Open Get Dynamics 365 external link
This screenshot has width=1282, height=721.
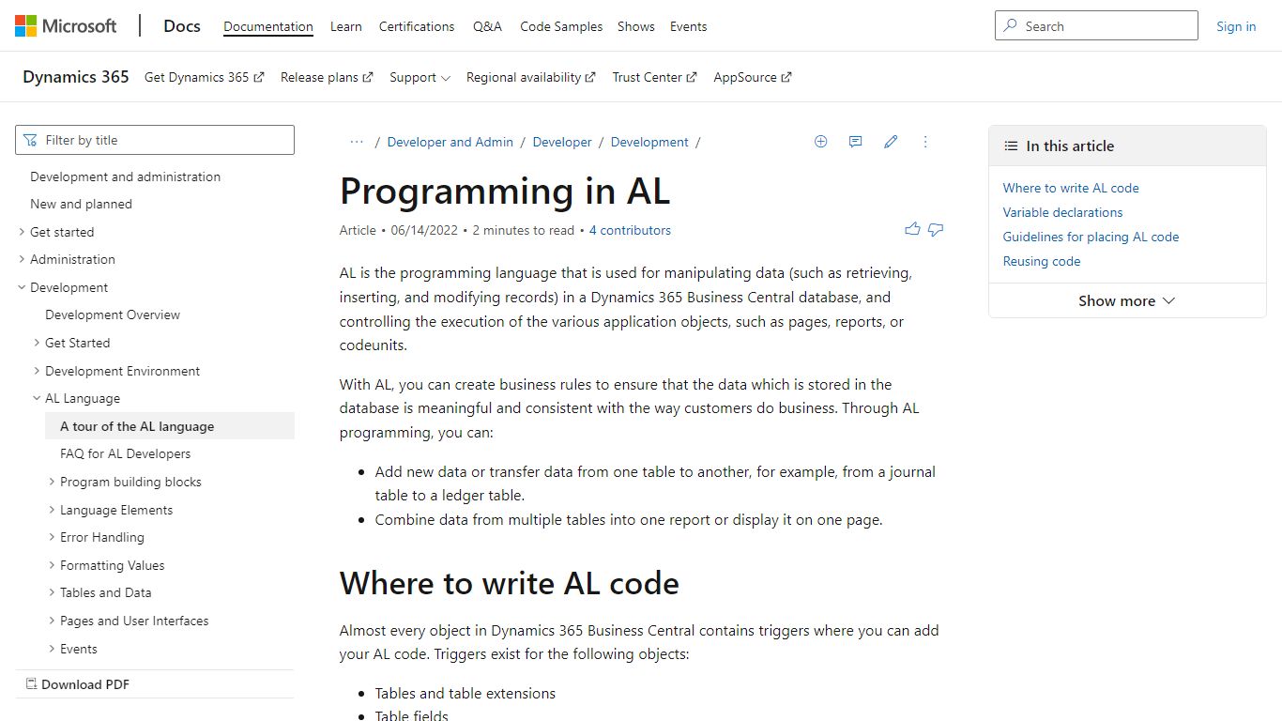pyautogui.click(x=204, y=77)
